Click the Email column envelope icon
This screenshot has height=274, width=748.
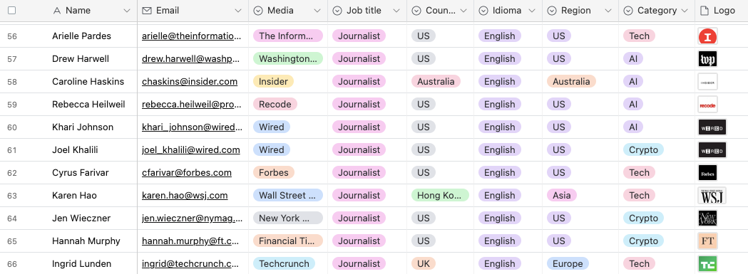coord(147,11)
